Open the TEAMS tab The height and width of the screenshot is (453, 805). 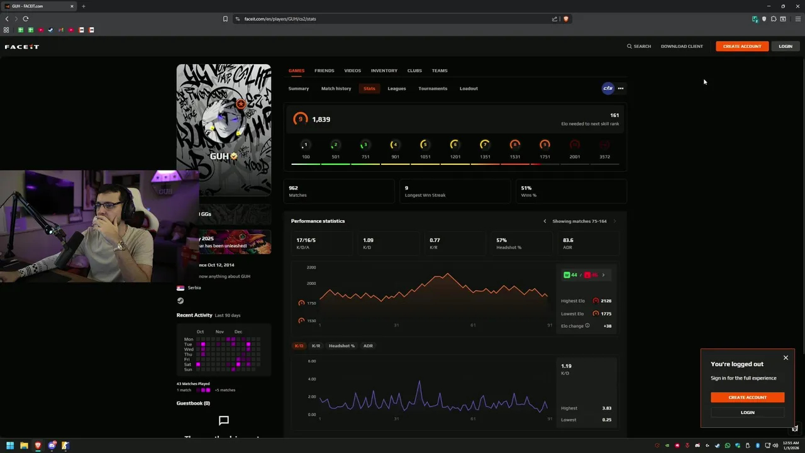click(440, 70)
